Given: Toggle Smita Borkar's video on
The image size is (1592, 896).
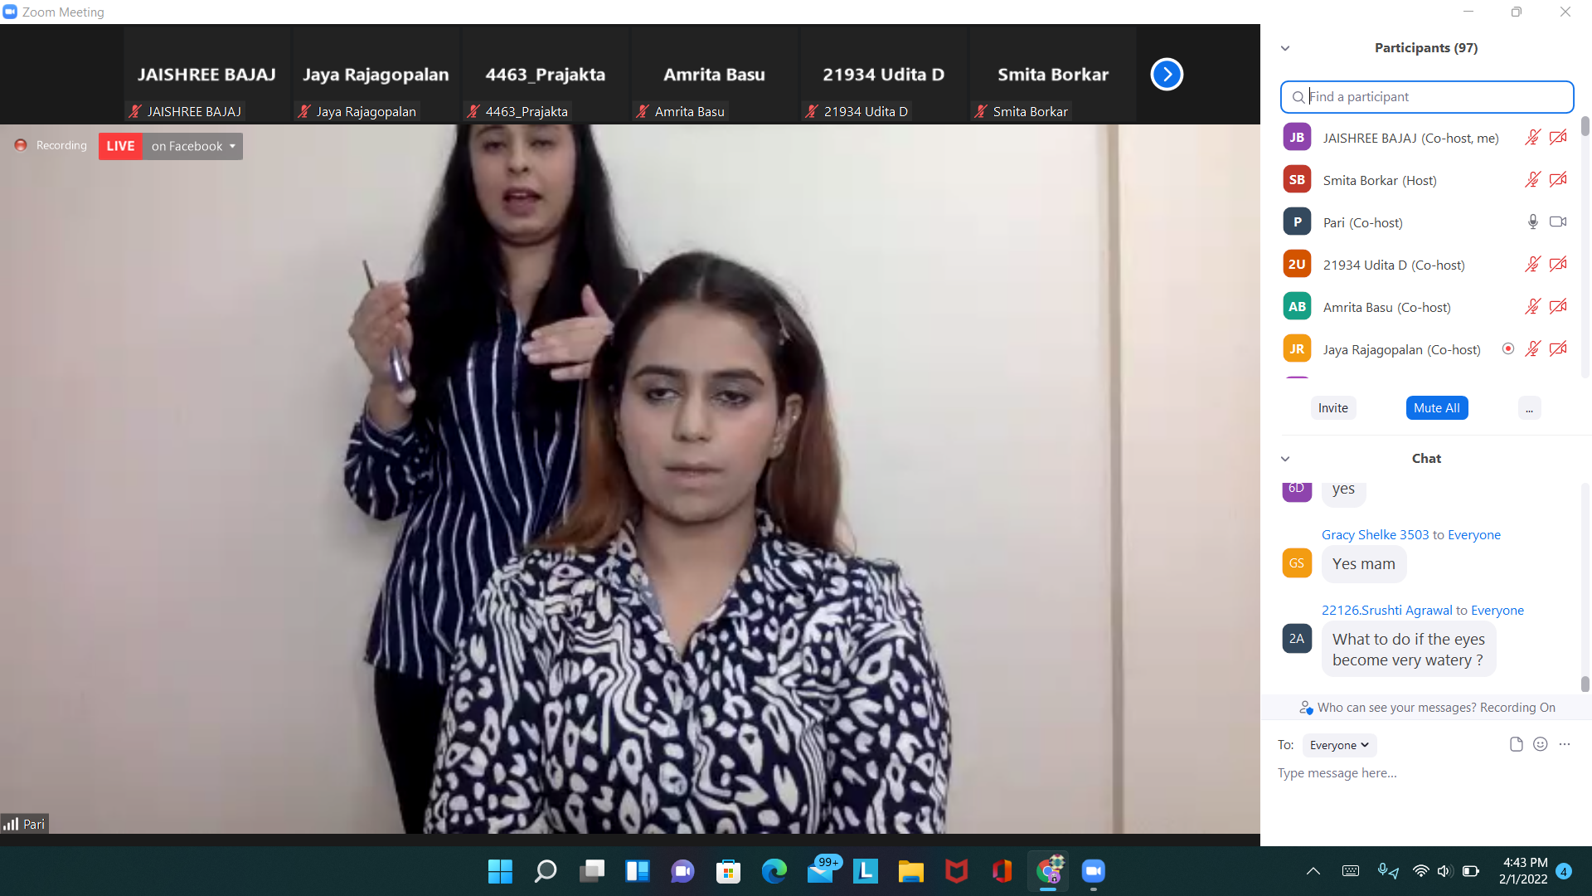Looking at the screenshot, I should point(1559,179).
